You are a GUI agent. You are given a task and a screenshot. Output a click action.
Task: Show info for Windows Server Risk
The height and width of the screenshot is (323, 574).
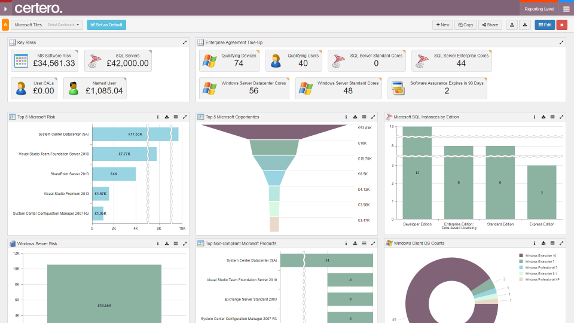click(158, 243)
